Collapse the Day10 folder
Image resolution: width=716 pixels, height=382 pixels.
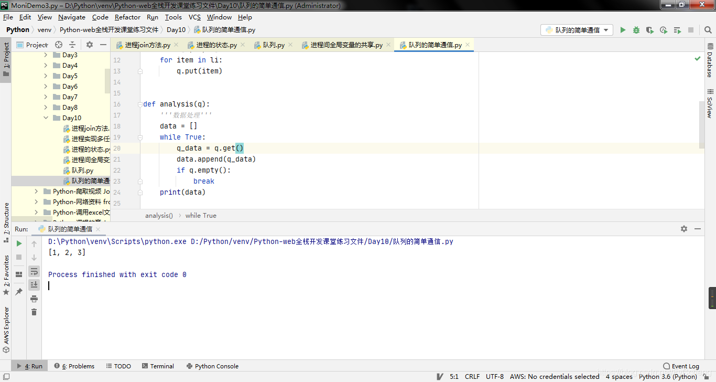[46, 118]
